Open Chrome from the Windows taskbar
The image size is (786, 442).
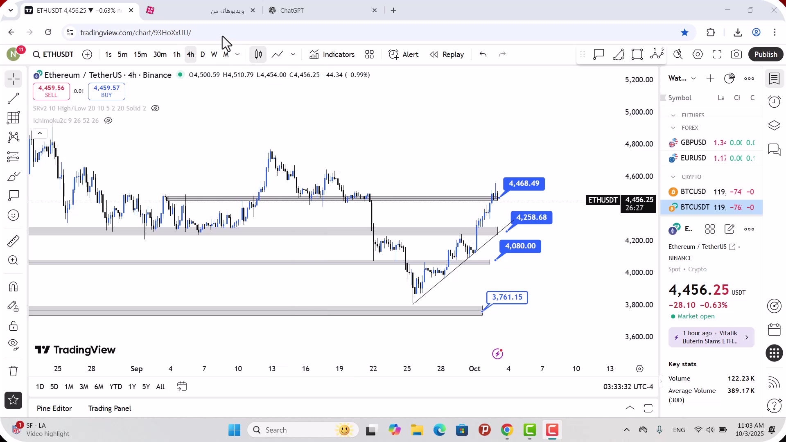pos(507,430)
